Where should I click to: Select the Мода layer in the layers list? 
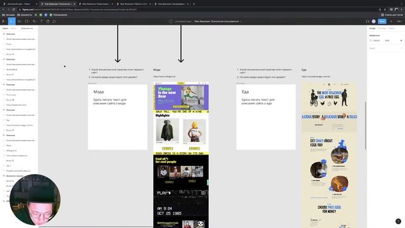point(8,146)
